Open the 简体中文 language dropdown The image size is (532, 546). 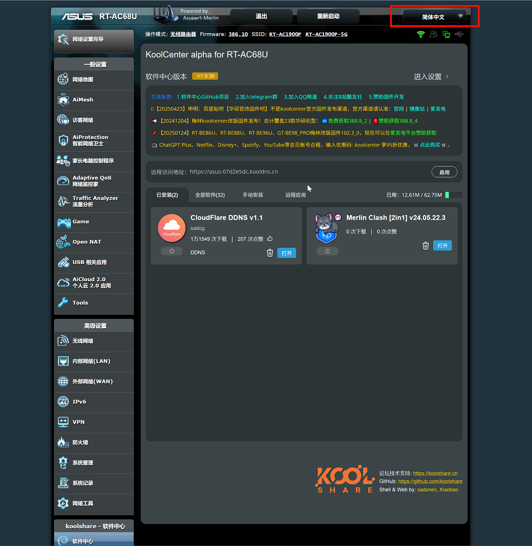pyautogui.click(x=435, y=17)
